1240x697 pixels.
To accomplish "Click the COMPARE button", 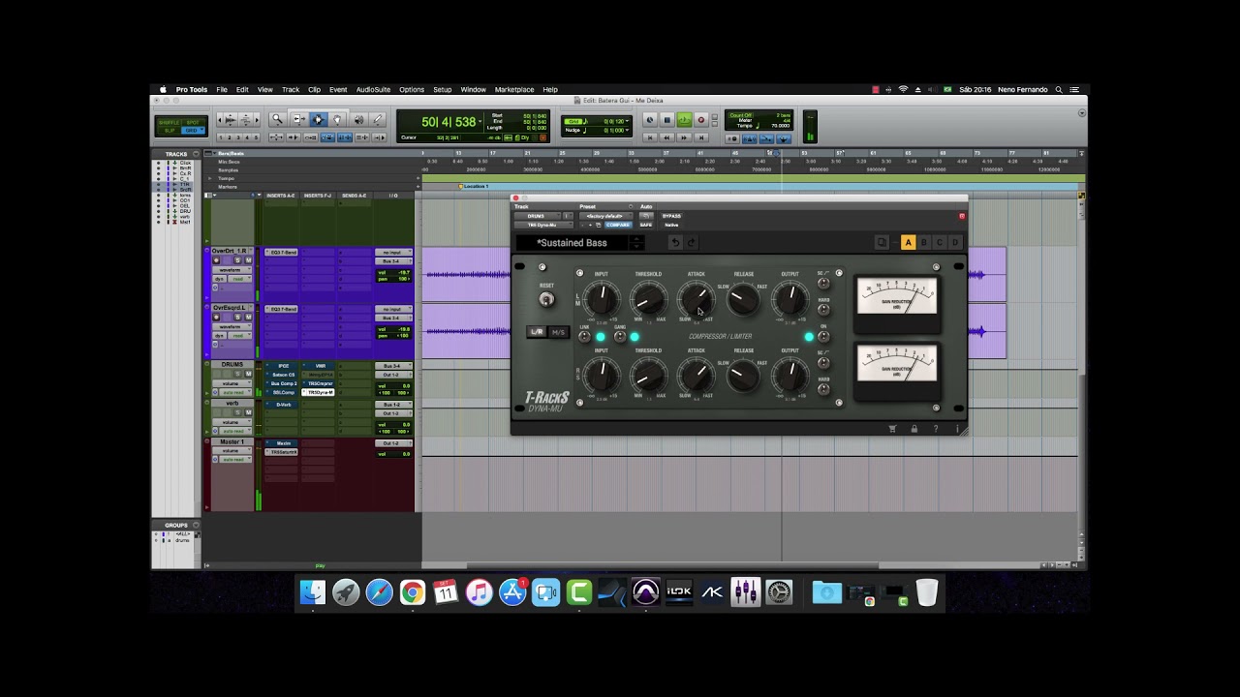I will pyautogui.click(x=617, y=225).
